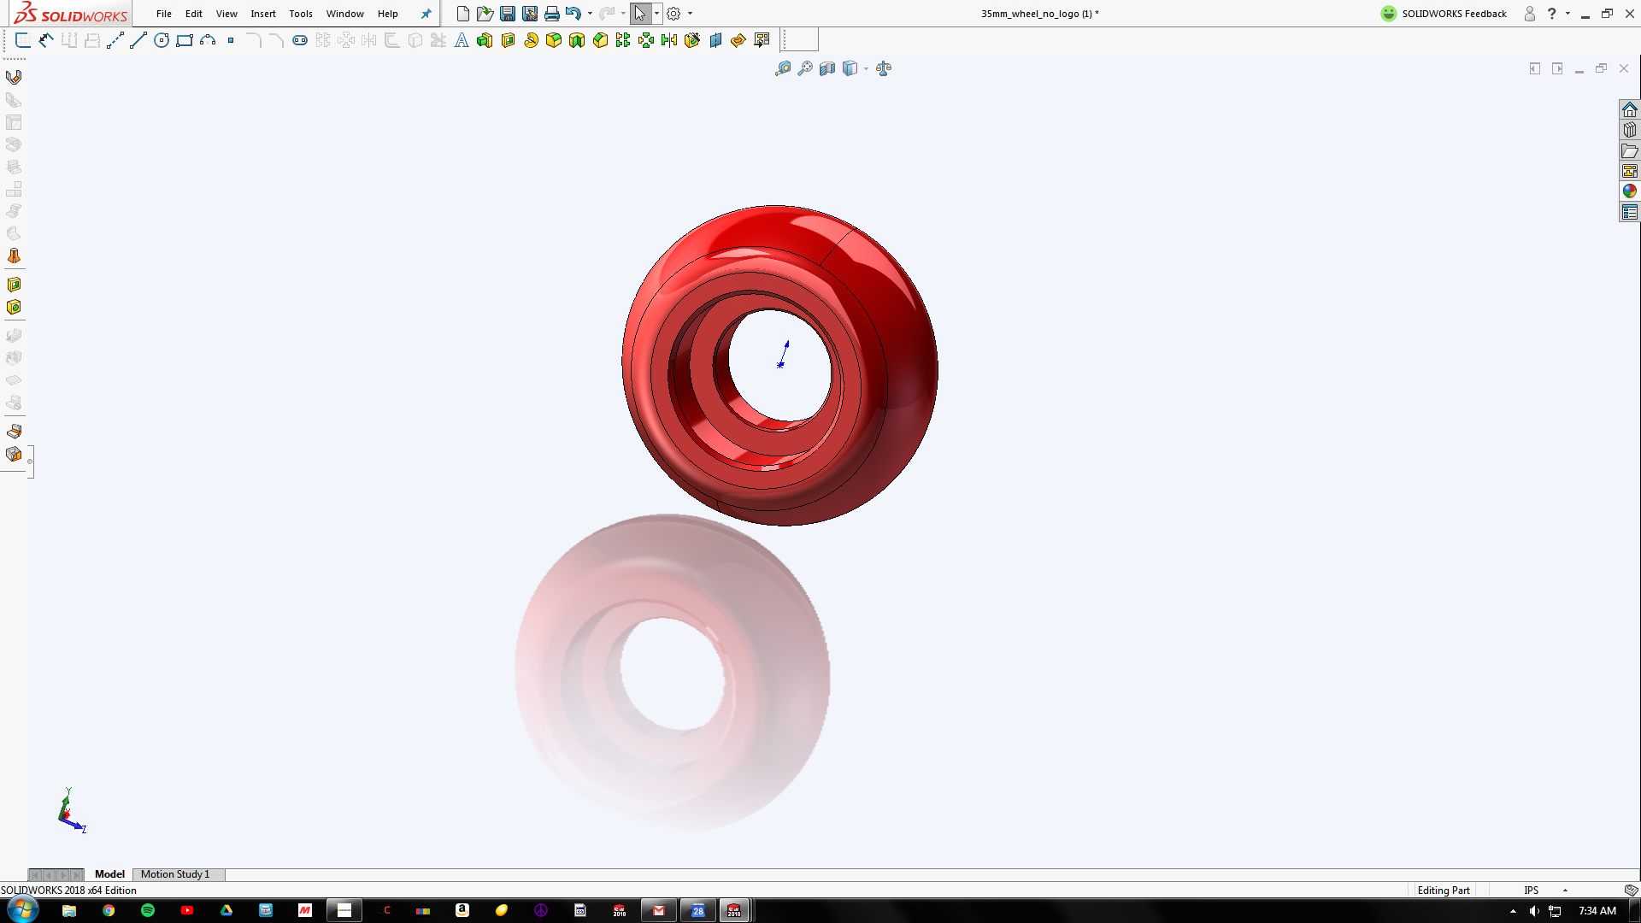Expand the Display Style dropdown arrow
The image size is (1641, 923).
click(x=866, y=68)
